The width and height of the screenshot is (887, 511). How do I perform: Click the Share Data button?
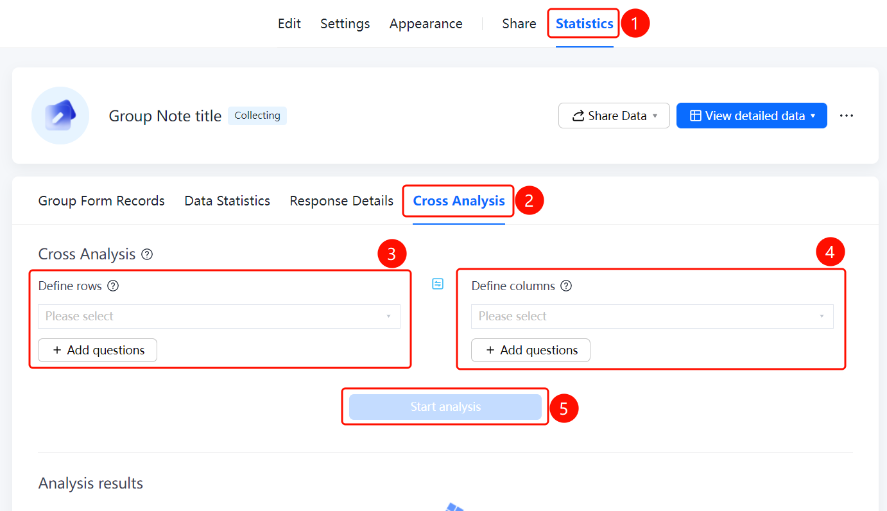[x=614, y=116]
